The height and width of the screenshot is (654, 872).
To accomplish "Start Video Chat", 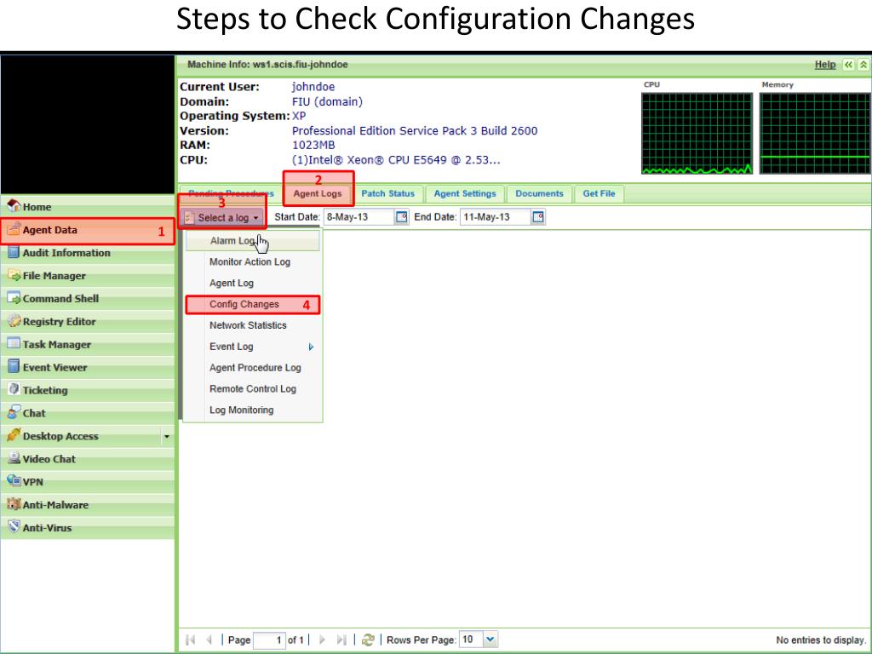I will pos(87,459).
